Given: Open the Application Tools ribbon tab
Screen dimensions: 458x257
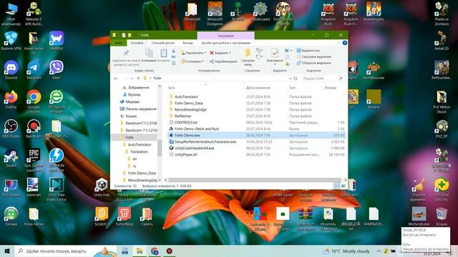Looking at the screenshot, I should 225,43.
